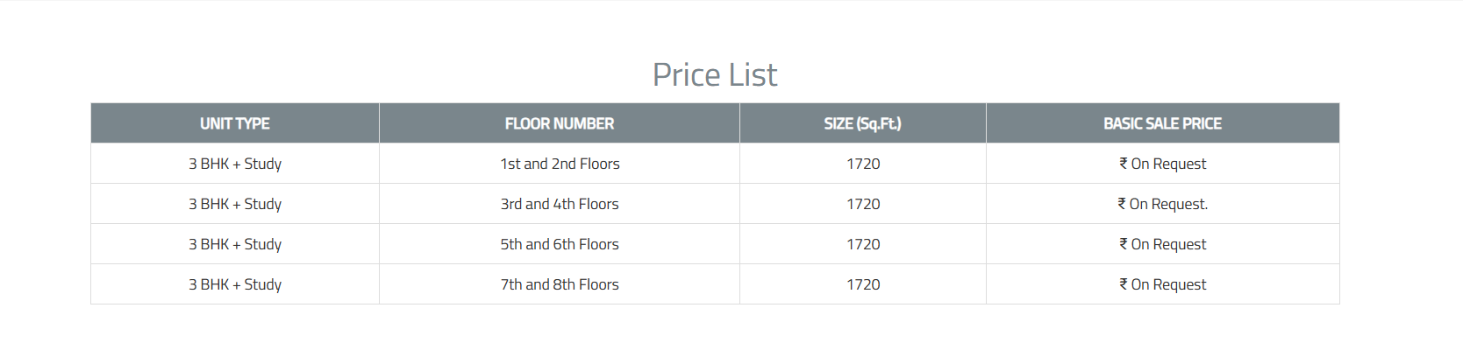
Task: Click the 1720 size in first row
Action: [x=863, y=164]
